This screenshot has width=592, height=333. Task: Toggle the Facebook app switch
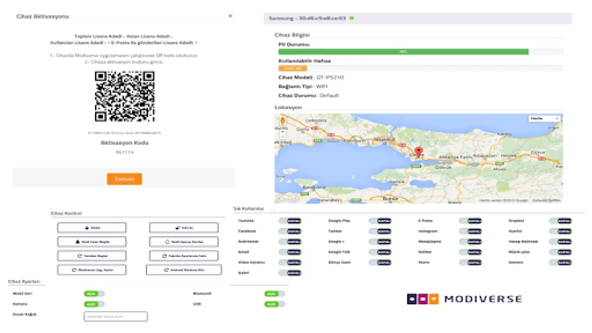click(x=290, y=231)
